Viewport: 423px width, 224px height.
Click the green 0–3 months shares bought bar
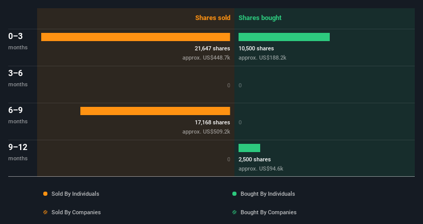[284, 37]
